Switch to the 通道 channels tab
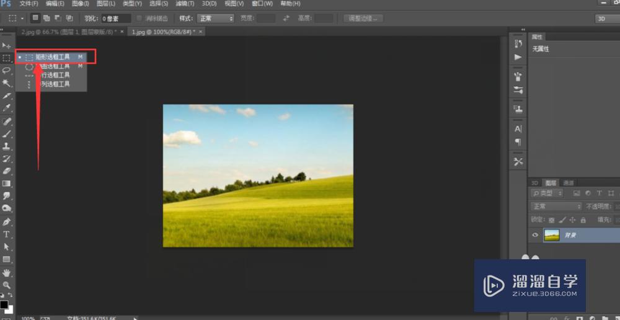This screenshot has width=620, height=320. pyautogui.click(x=568, y=183)
